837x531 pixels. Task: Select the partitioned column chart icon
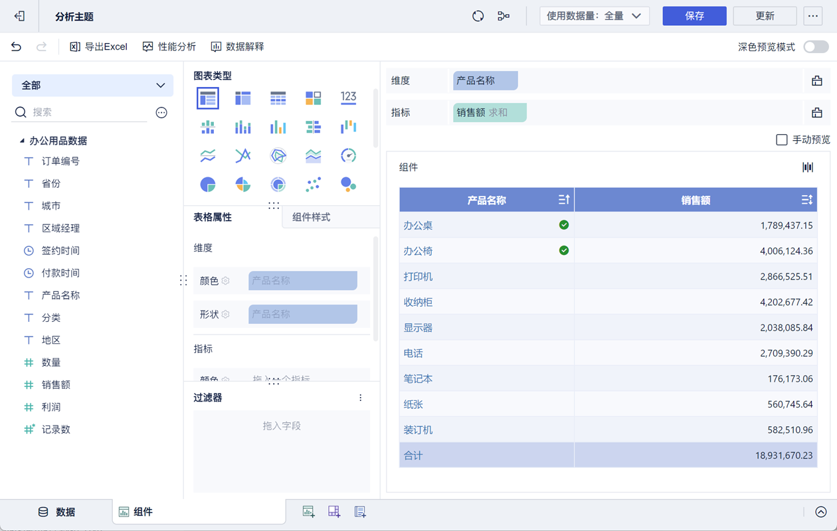pos(208,127)
